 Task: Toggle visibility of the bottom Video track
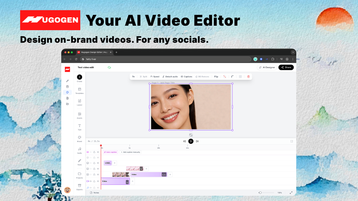coord(98,181)
